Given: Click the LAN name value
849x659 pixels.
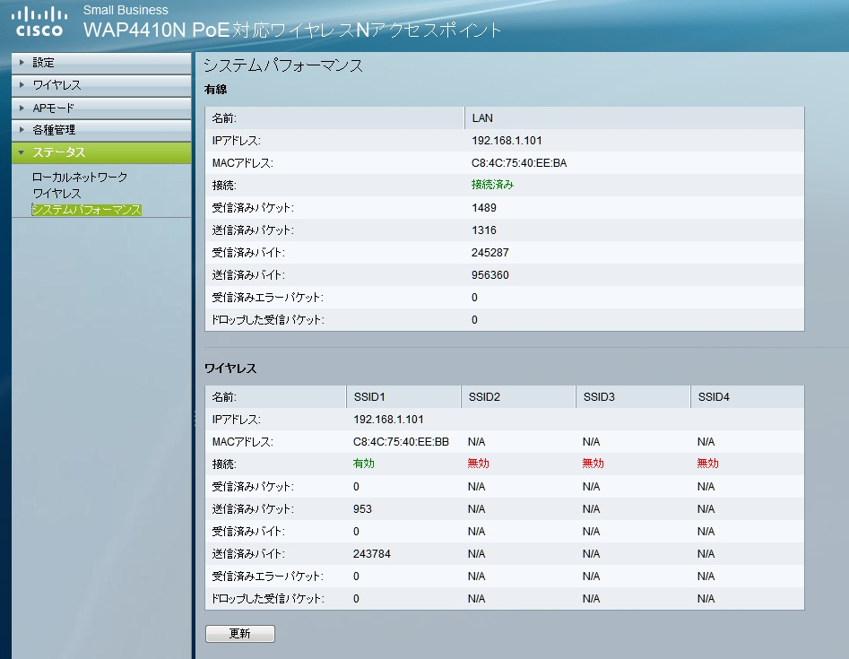Looking at the screenshot, I should click(x=482, y=118).
